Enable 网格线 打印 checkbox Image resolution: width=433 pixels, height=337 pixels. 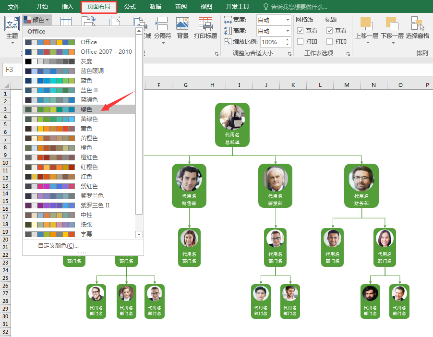pyautogui.click(x=300, y=41)
